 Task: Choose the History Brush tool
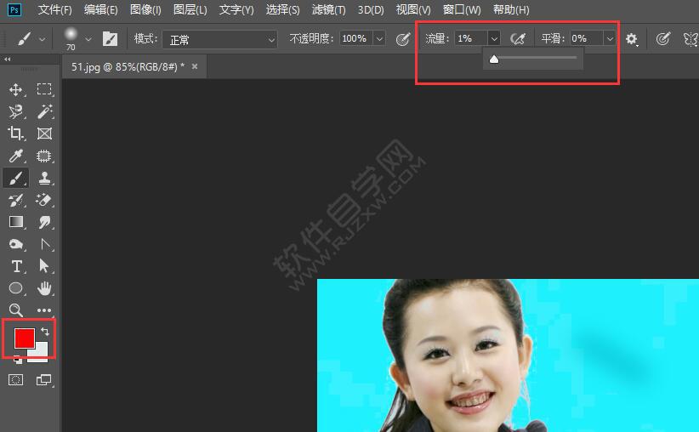point(16,200)
